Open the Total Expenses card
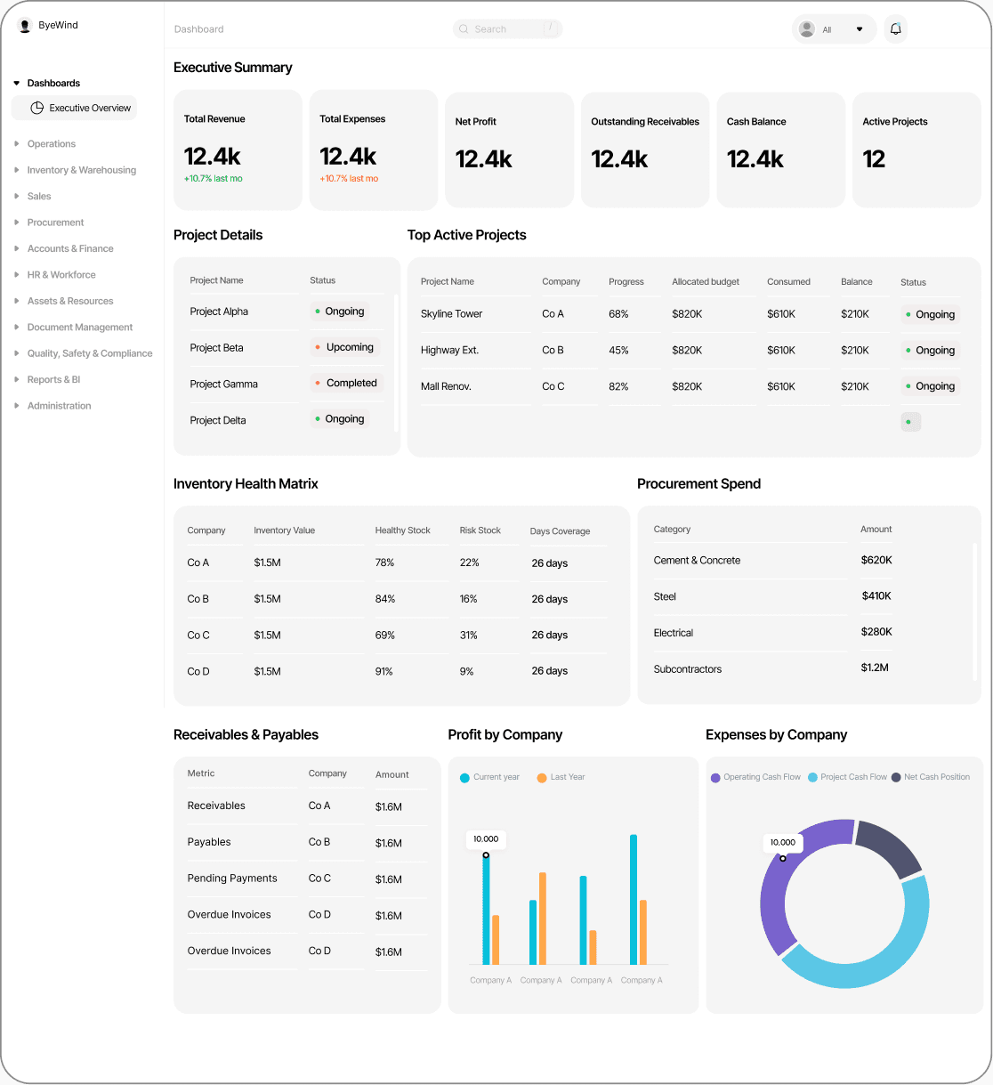The width and height of the screenshot is (993, 1085). click(x=374, y=150)
